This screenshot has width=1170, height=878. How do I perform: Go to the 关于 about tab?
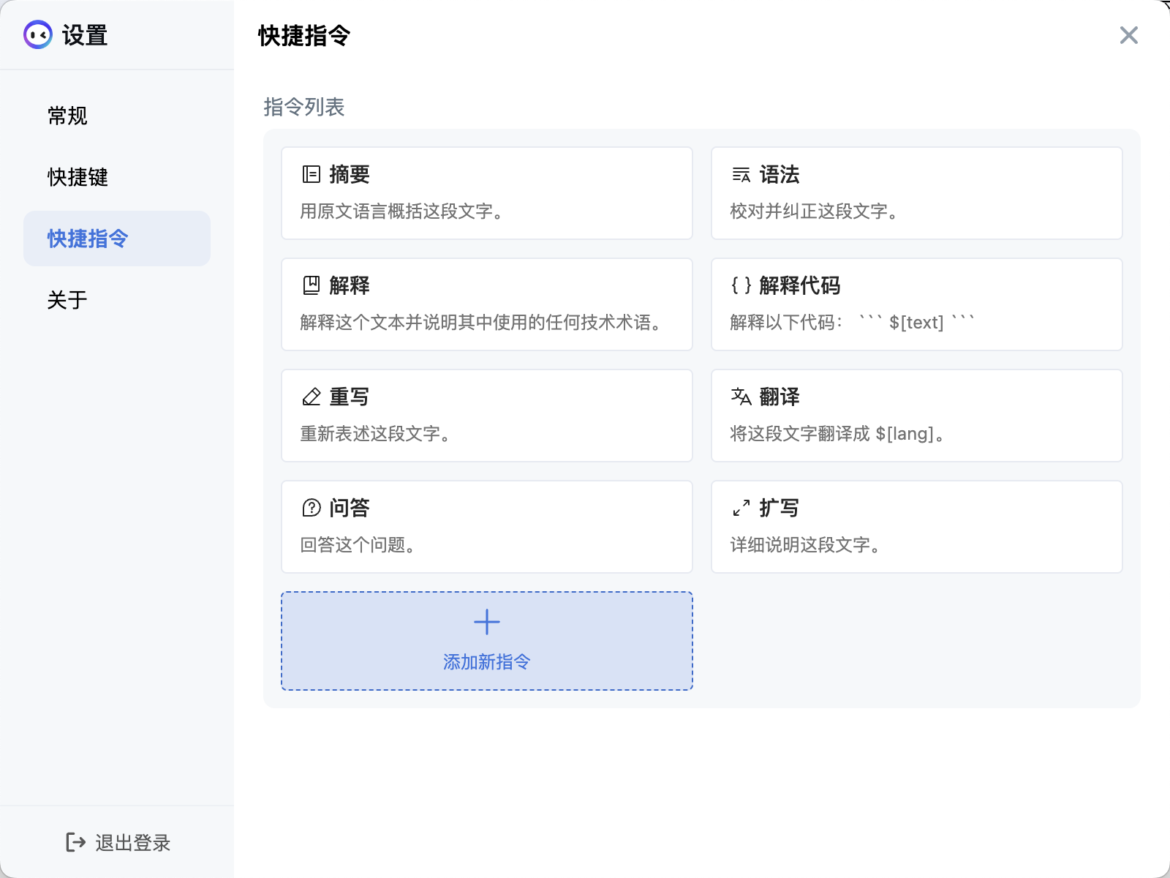tap(67, 300)
